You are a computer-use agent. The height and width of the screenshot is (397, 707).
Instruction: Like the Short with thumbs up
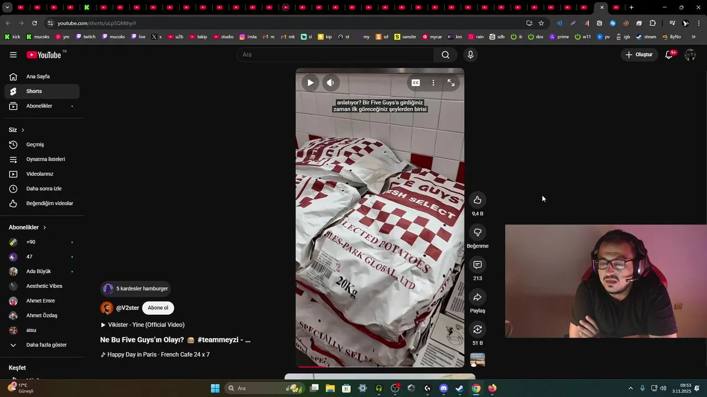tap(477, 200)
